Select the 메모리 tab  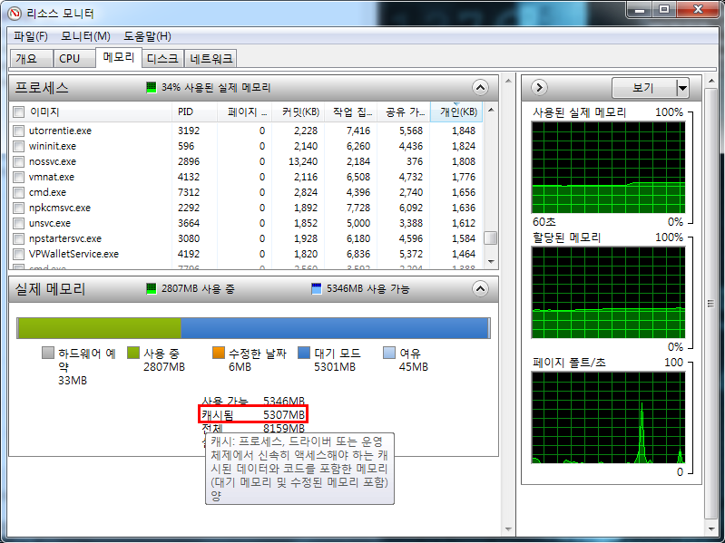tap(118, 57)
